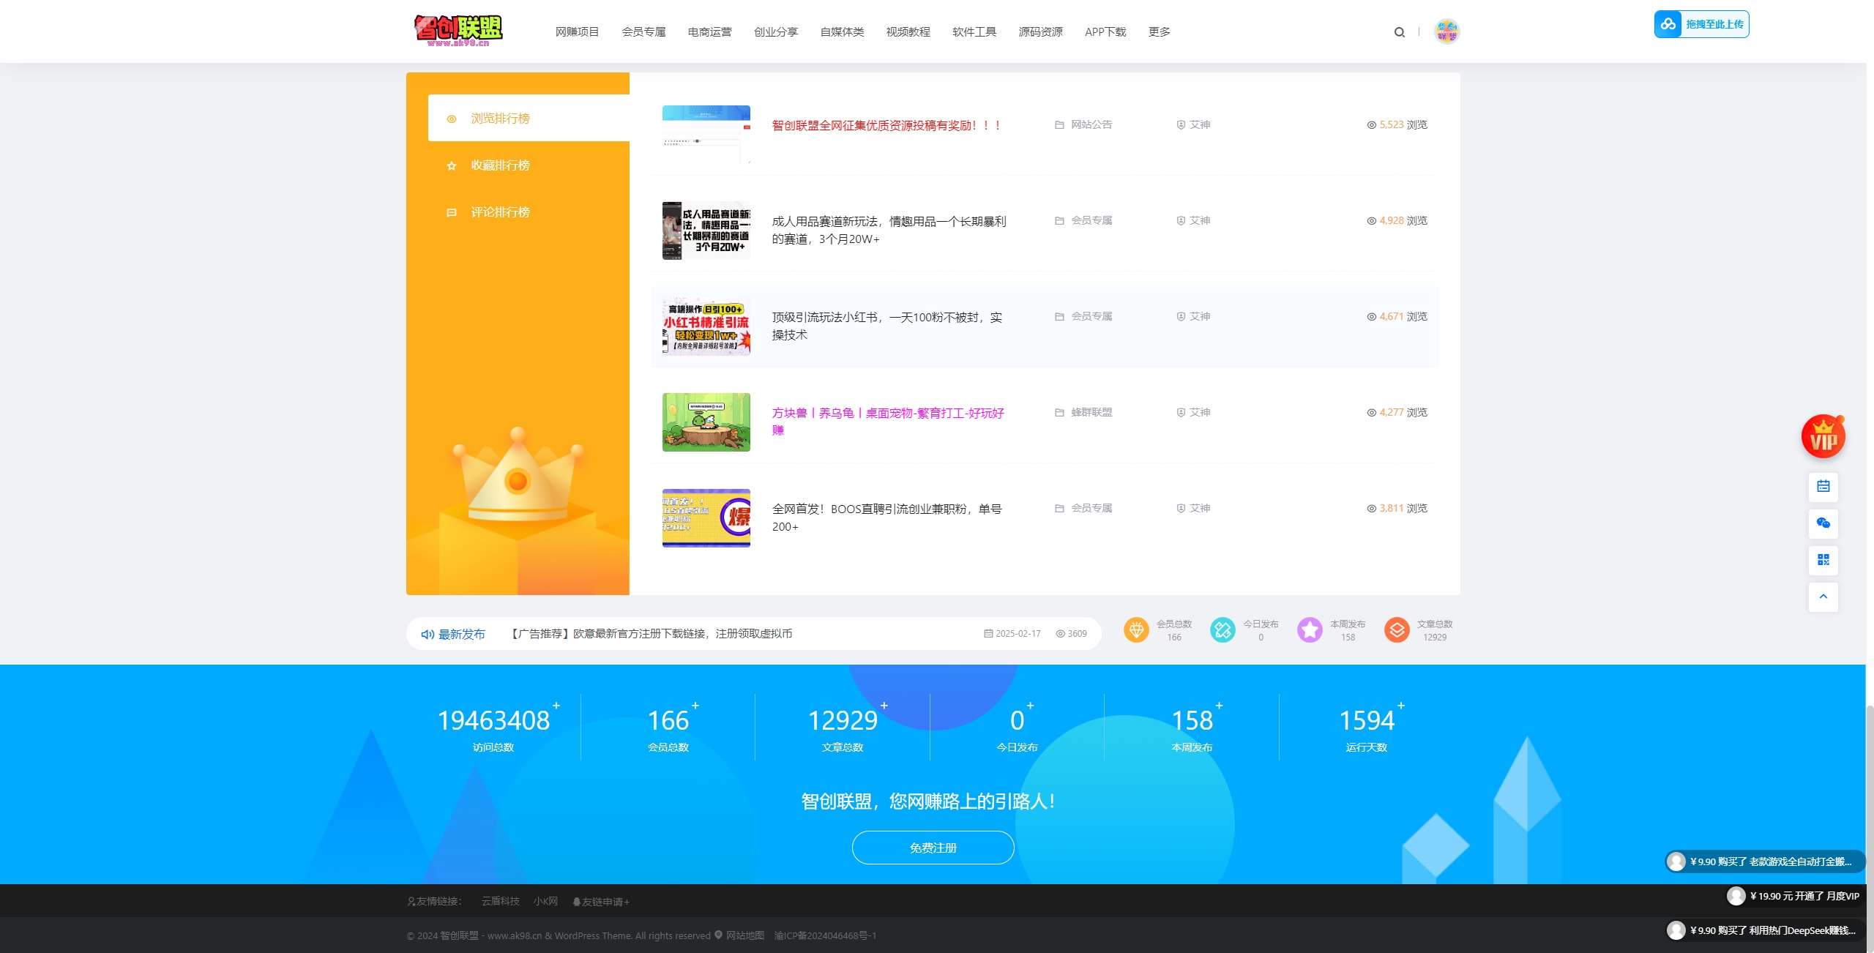This screenshot has width=1874, height=953.
Task: Open the 网赚项目 menu dropdown
Action: 578,31
